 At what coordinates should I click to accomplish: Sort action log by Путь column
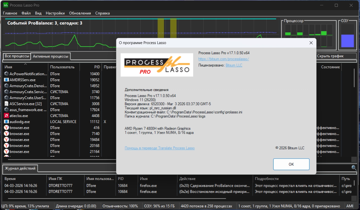pos(346,179)
